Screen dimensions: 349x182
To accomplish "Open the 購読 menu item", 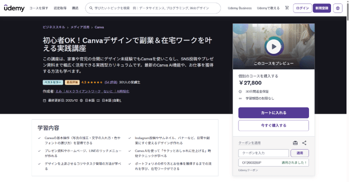I will [75, 8].
